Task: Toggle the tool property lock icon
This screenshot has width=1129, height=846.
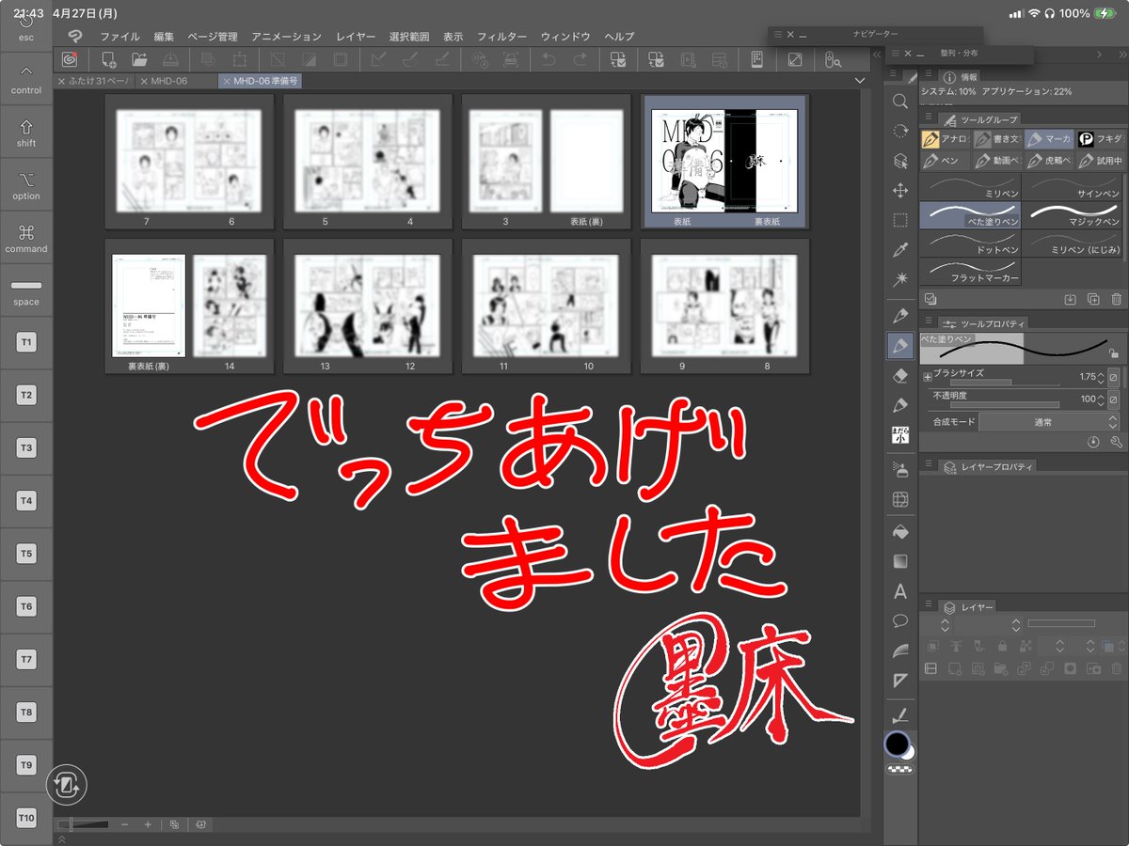Action: (x=1114, y=353)
